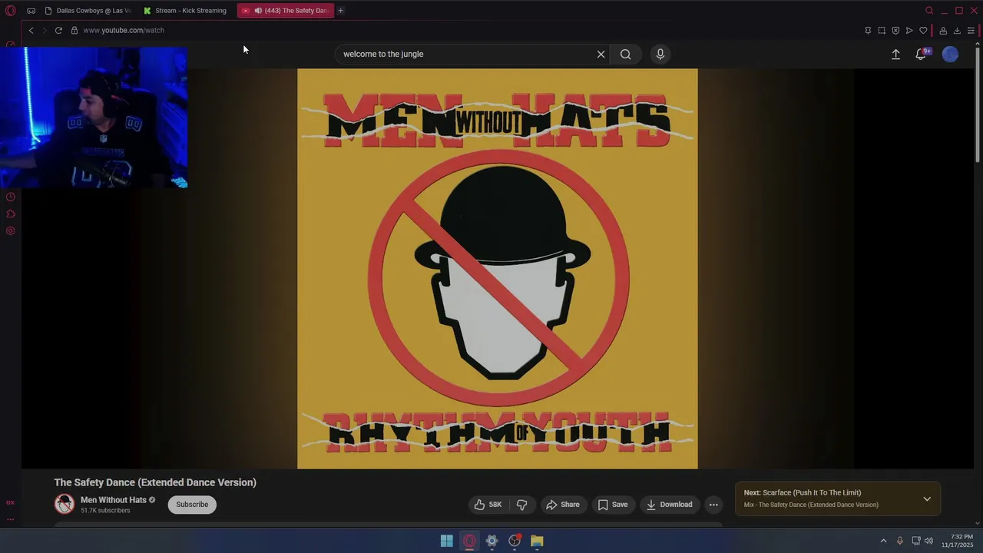Open My Flow send icon
983x553 pixels.
[x=909, y=31]
